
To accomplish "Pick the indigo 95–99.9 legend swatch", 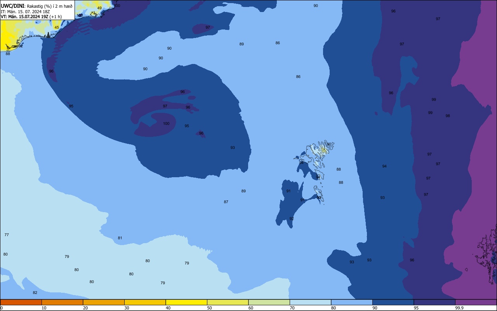I will [434, 302].
